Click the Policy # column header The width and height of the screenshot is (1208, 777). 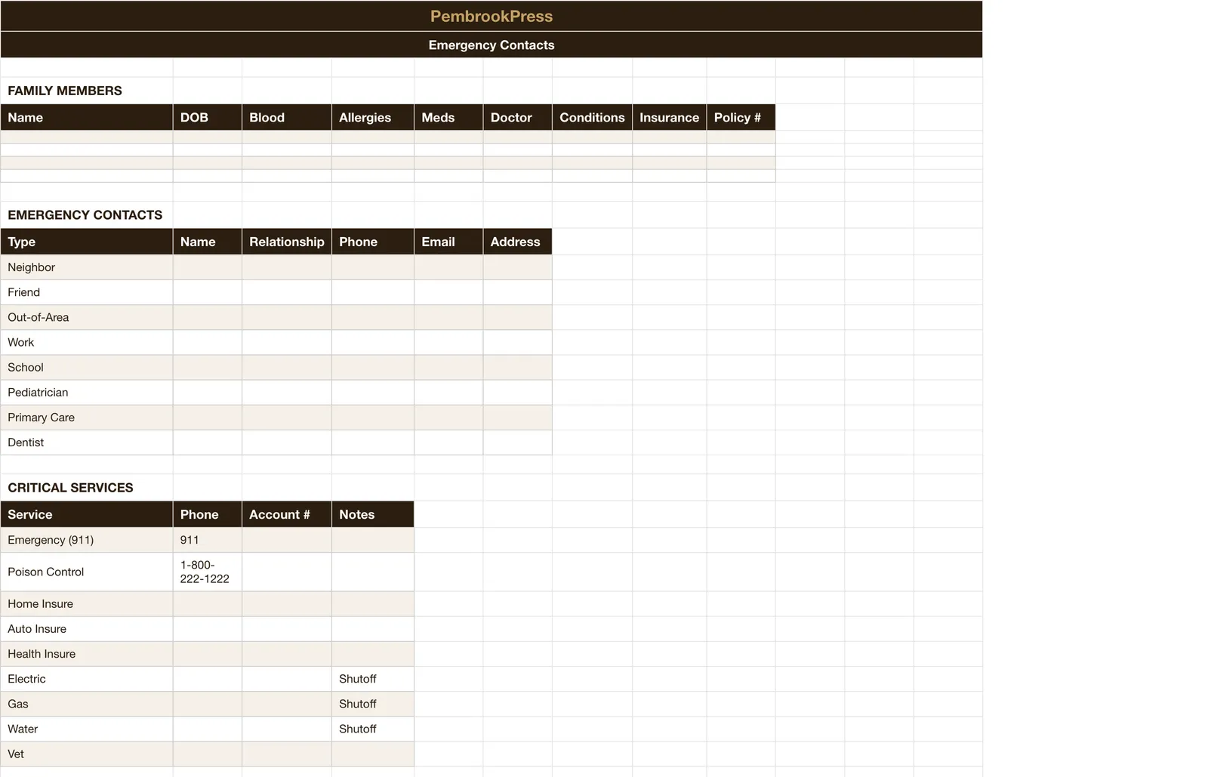tap(741, 117)
